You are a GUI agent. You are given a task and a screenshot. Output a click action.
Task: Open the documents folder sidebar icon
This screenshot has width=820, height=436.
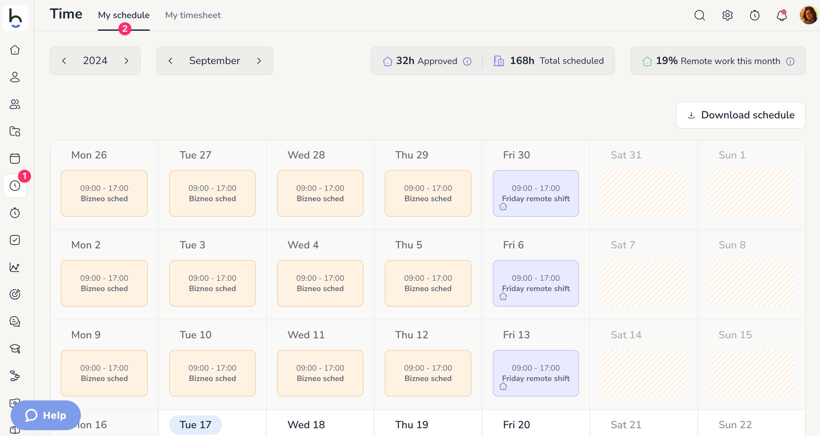pyautogui.click(x=15, y=131)
